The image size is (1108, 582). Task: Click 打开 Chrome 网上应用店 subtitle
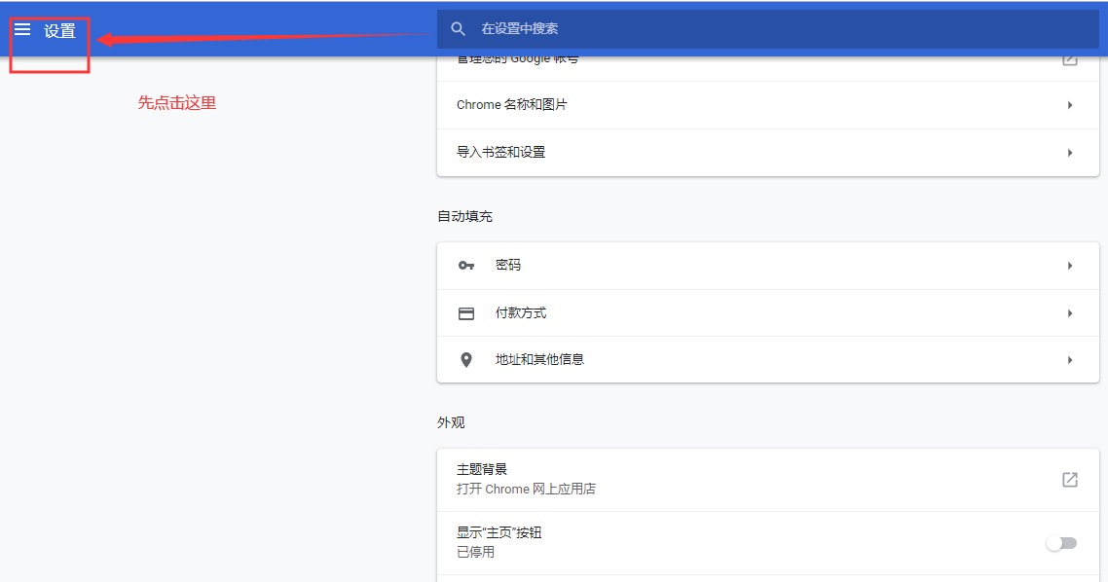pos(526,489)
